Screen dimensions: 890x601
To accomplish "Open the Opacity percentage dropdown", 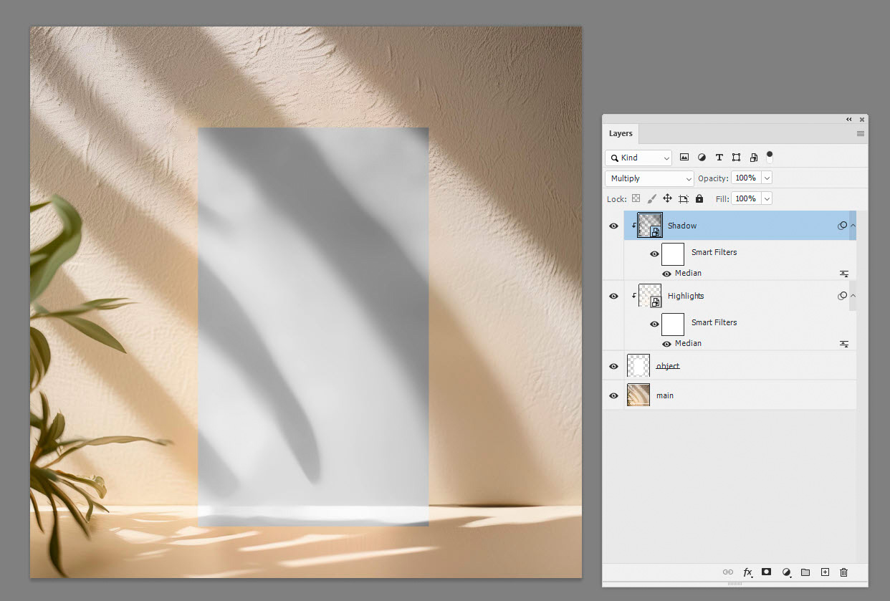I will coord(766,178).
